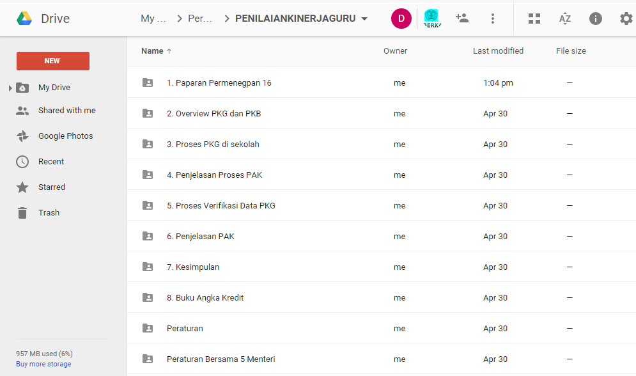
Task: Open the Trash section
Action: (x=49, y=212)
